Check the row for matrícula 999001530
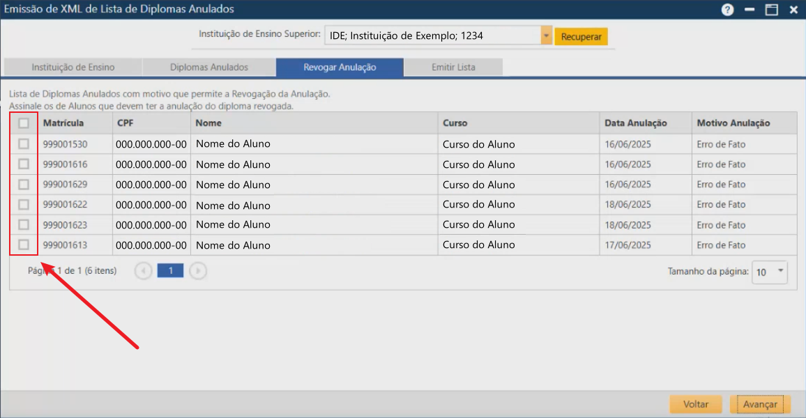The image size is (806, 418). point(24,144)
